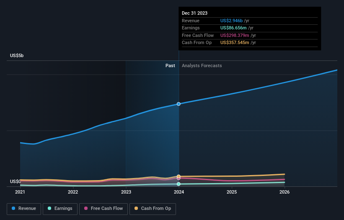Viewport: 344px width, 220px height.
Task: Toggle the Free Cash Flow legend button
Action: click(x=103, y=209)
